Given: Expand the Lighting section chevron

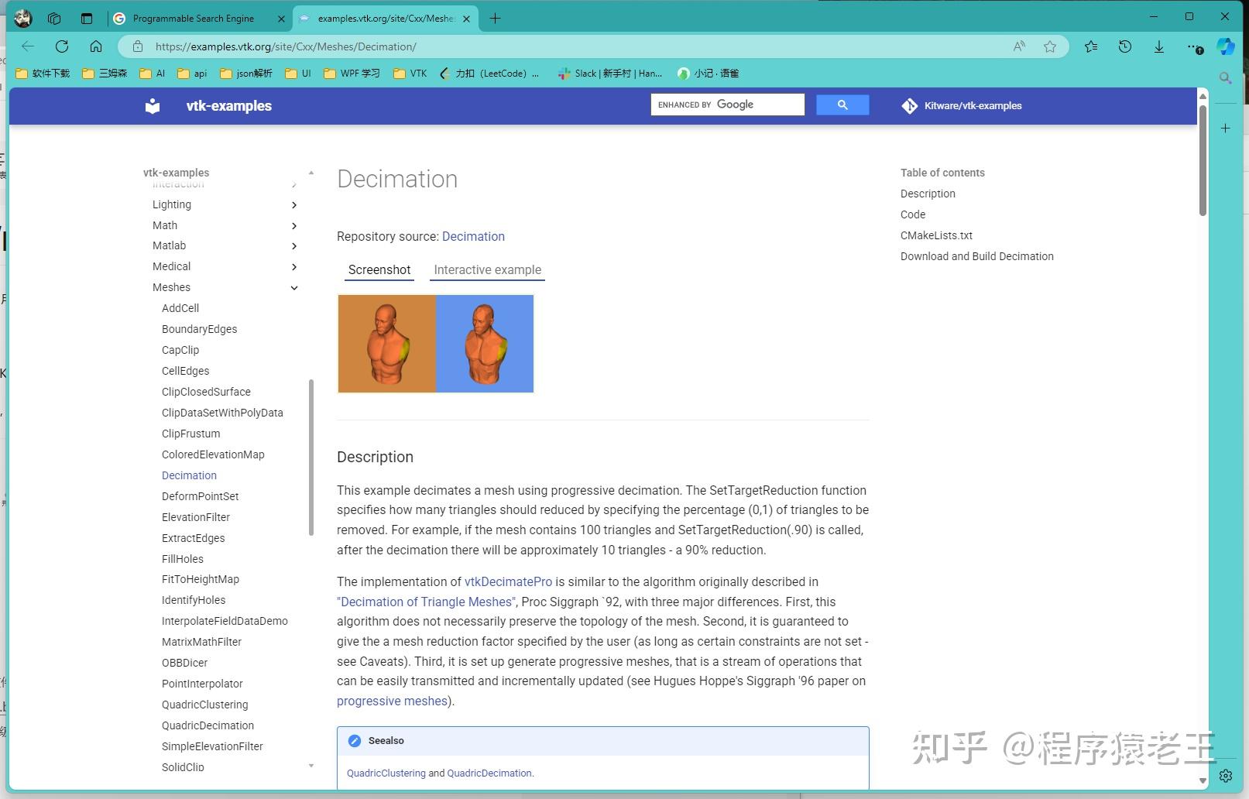Looking at the screenshot, I should tap(294, 205).
